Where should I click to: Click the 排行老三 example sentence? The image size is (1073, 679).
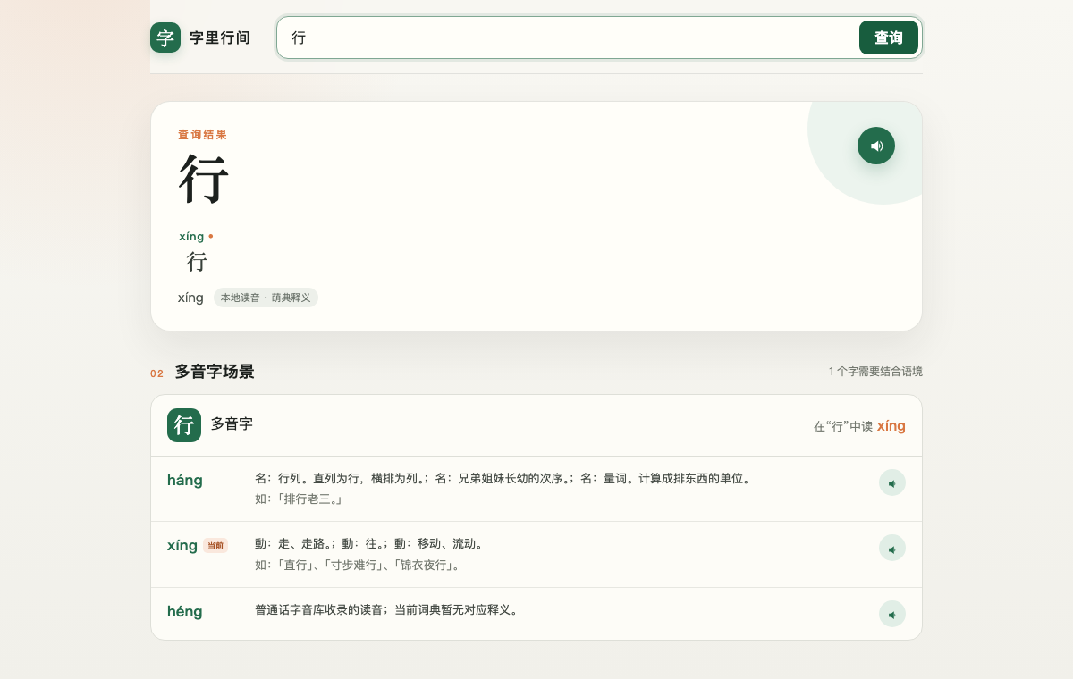299,499
